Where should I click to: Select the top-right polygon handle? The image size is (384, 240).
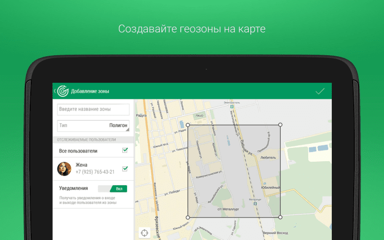tap(280, 125)
